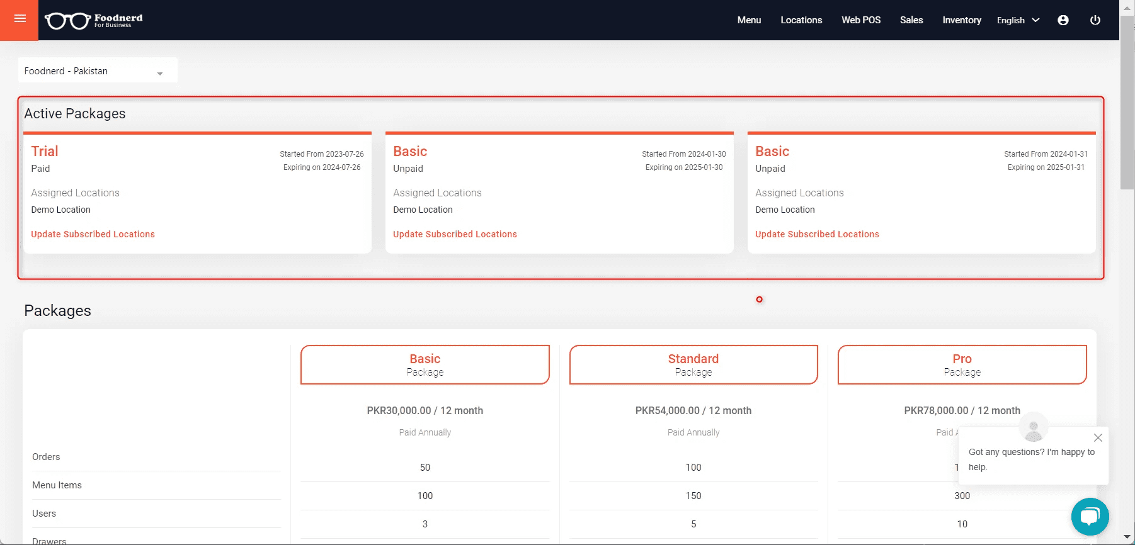Click the scrollbar down arrow

[x=1127, y=537]
